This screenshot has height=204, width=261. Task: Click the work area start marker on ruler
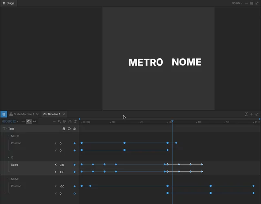[80, 119]
